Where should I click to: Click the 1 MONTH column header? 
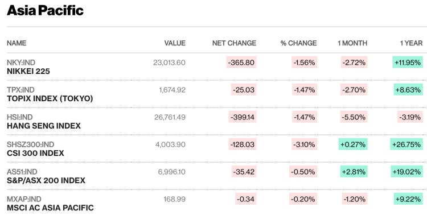coord(352,43)
